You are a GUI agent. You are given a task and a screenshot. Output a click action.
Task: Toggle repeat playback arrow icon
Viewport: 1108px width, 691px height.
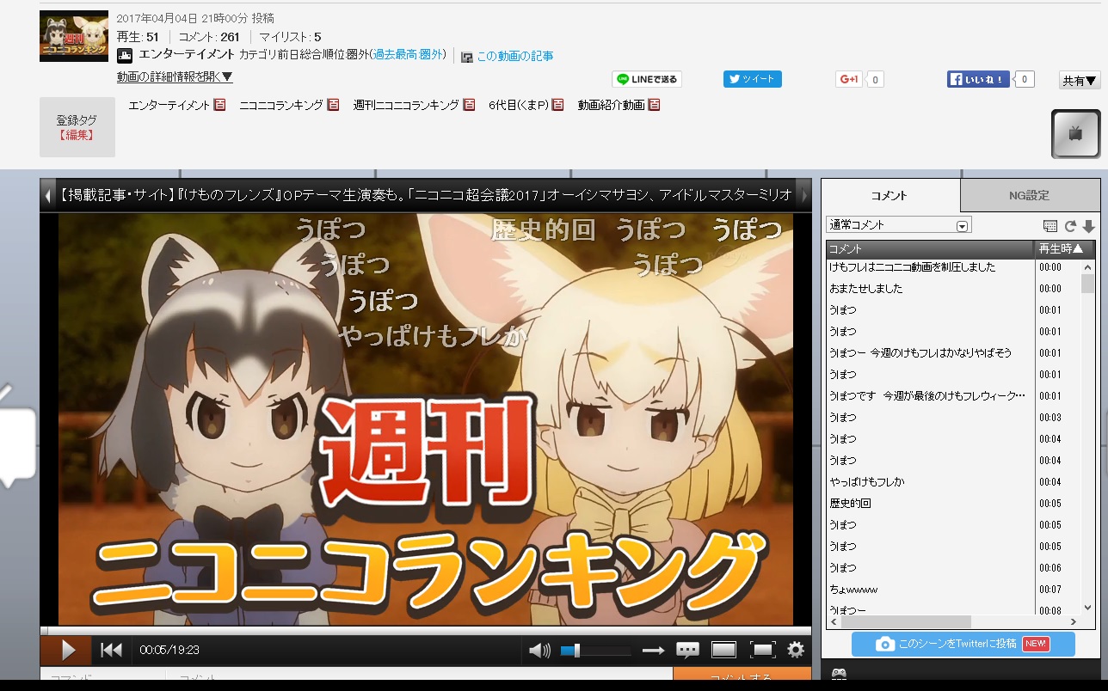point(654,651)
